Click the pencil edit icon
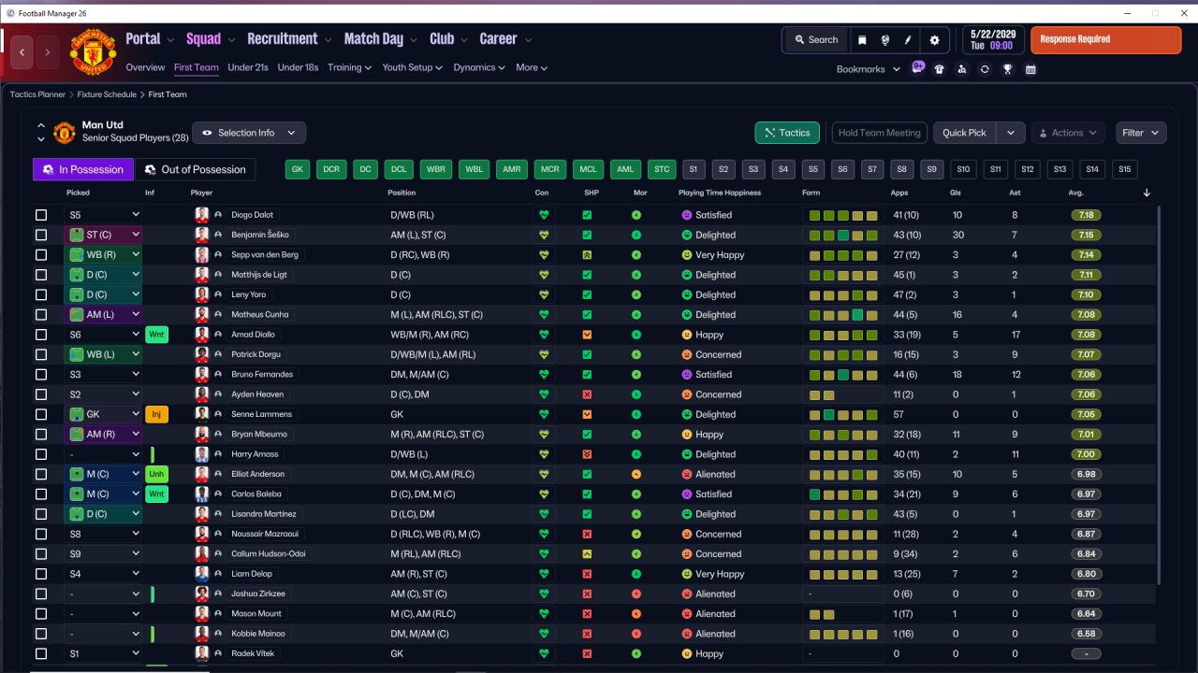 [908, 40]
